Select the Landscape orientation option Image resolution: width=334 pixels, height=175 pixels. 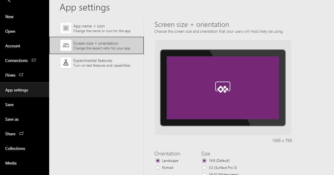coord(158,160)
